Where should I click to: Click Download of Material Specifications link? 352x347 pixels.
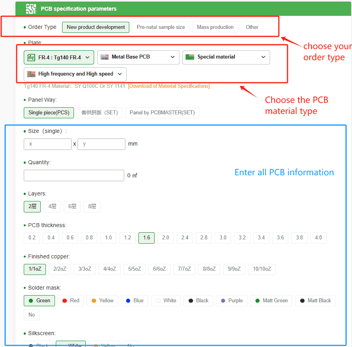[168, 86]
